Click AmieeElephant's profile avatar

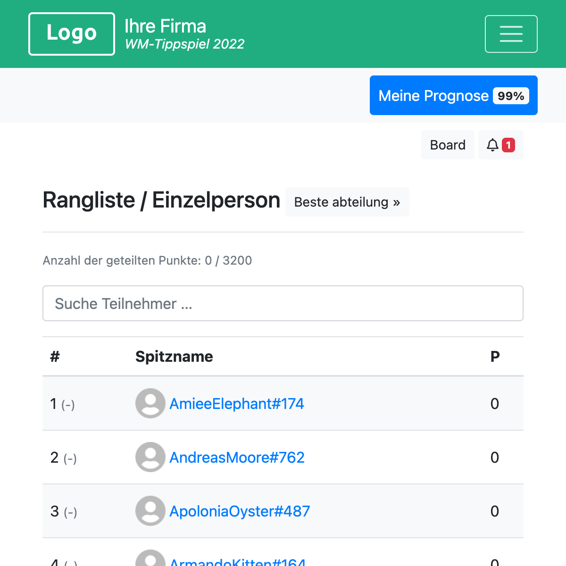[x=150, y=403]
